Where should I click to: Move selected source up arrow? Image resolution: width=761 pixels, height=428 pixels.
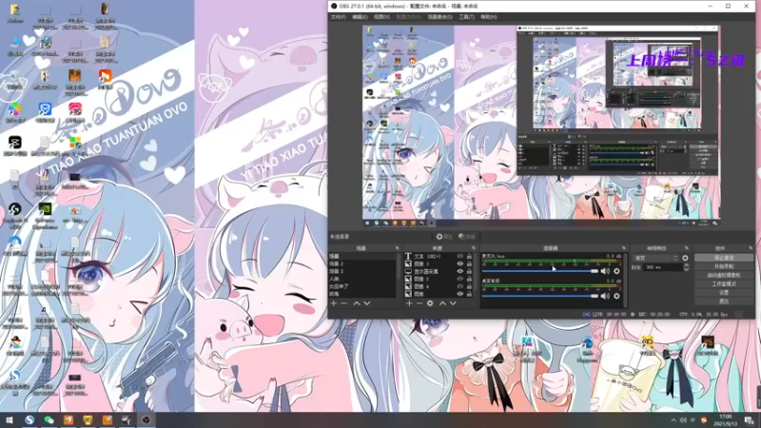[442, 303]
